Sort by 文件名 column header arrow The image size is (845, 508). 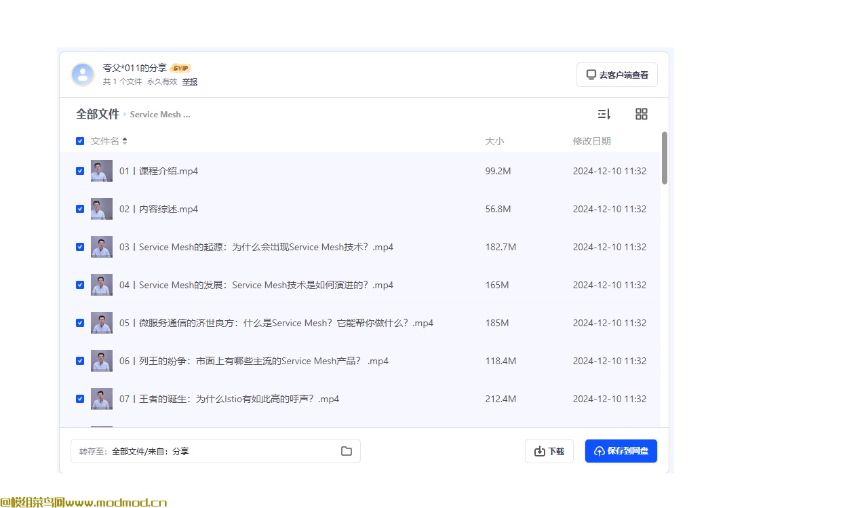[x=125, y=141]
